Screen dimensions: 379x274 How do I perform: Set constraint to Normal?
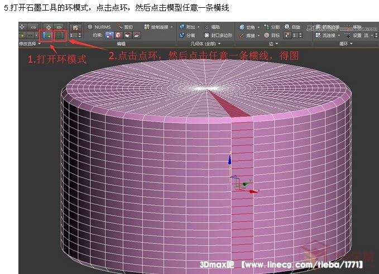[137, 35]
